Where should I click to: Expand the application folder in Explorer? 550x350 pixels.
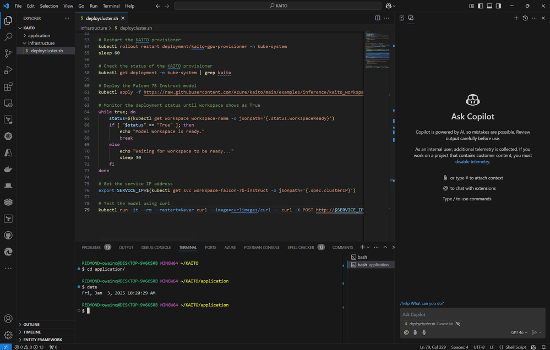click(x=39, y=36)
